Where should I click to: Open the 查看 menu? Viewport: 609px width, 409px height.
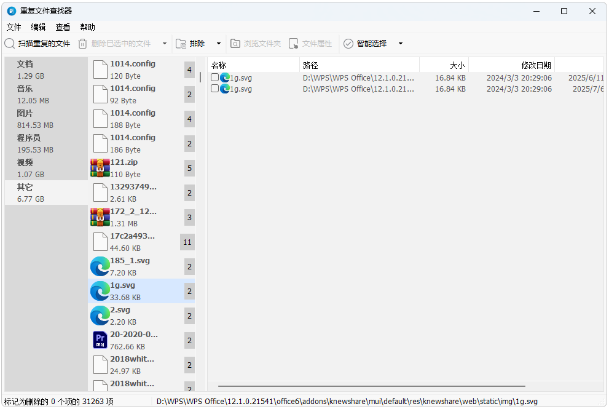63,27
